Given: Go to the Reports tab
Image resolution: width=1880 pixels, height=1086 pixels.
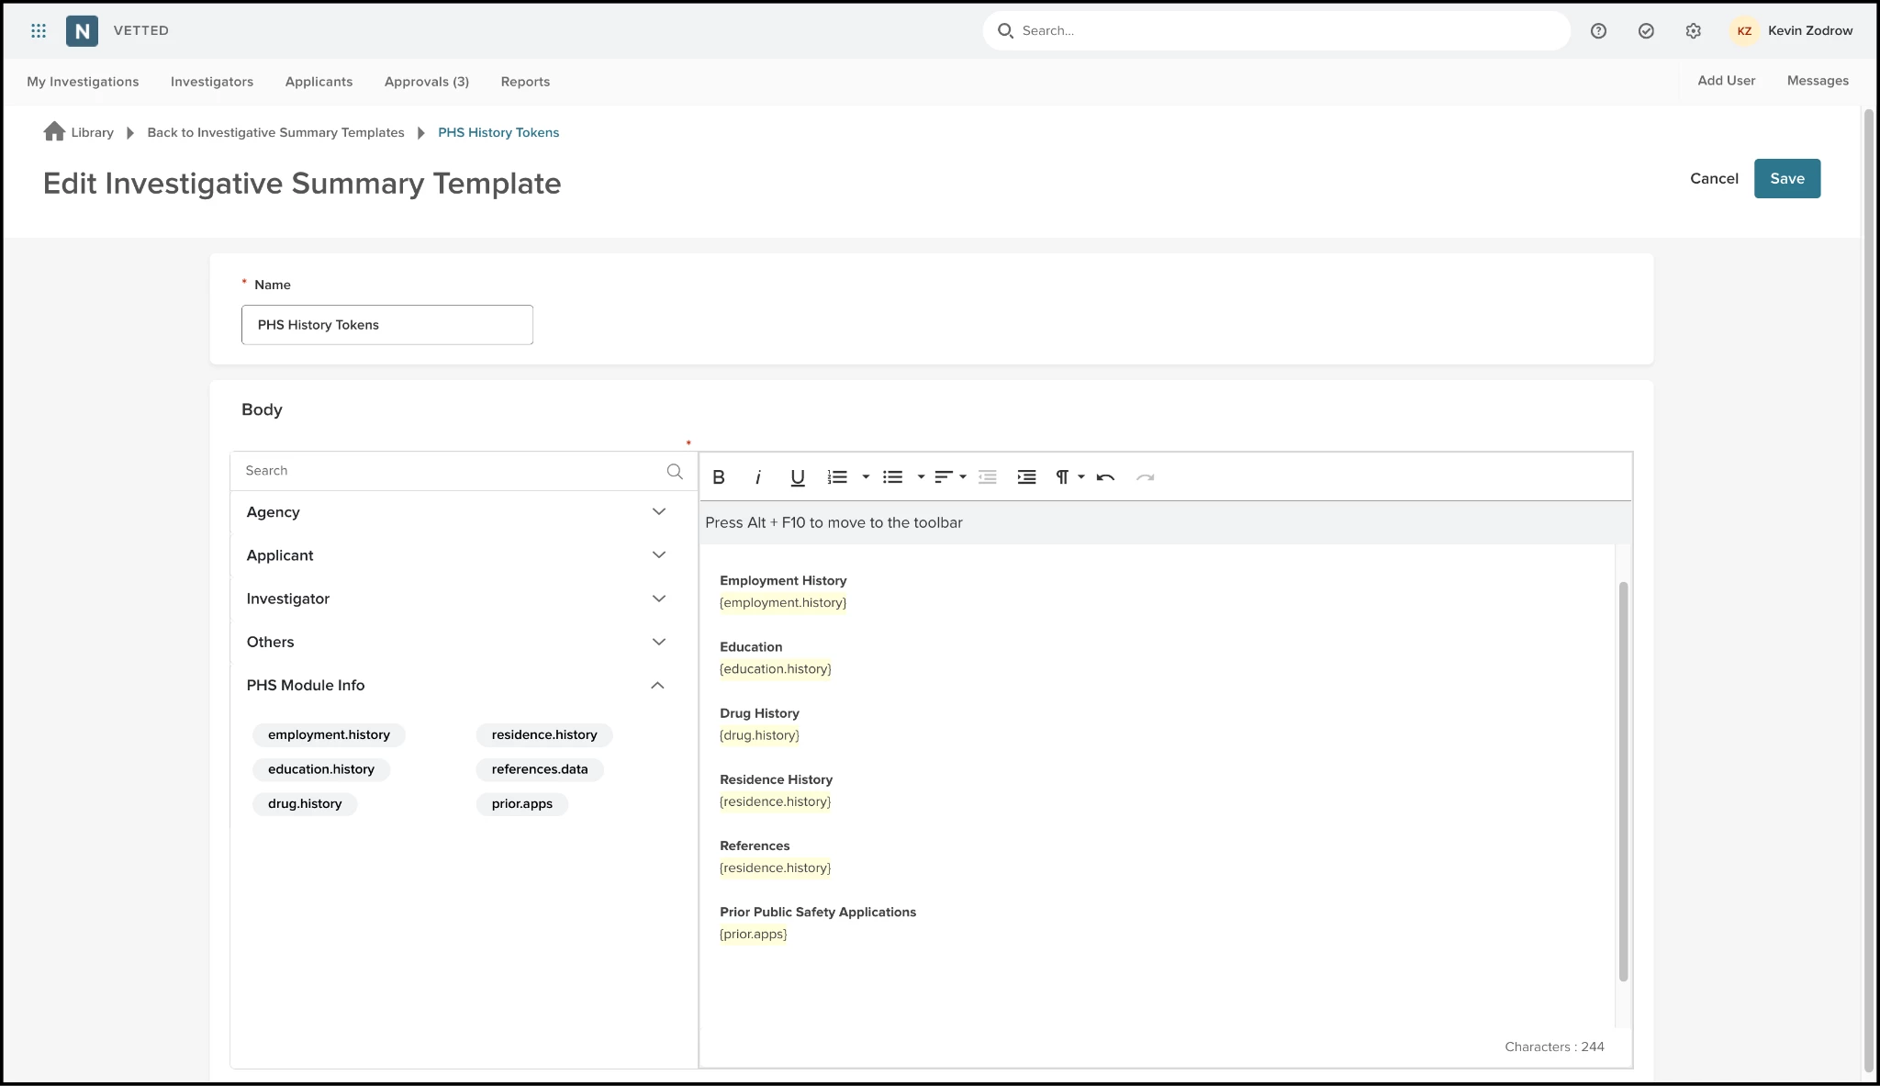Looking at the screenshot, I should (525, 82).
